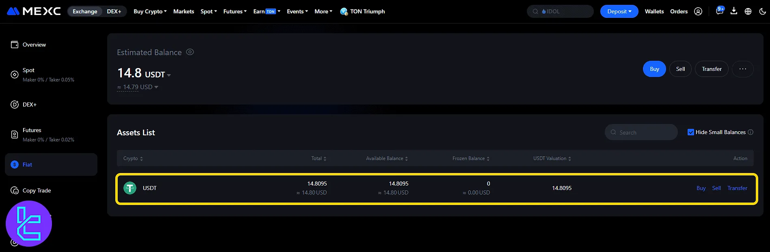Screen dimensions: 770x252
Task: Select Fiat in sidebar
Action: point(51,164)
